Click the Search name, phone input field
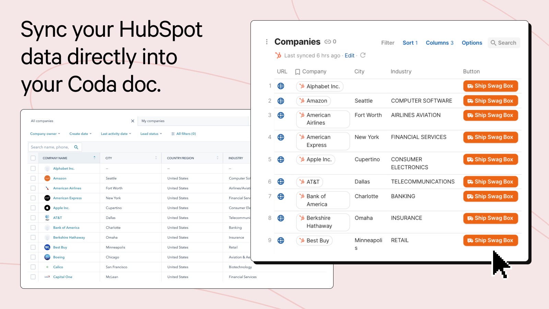 tap(55, 147)
